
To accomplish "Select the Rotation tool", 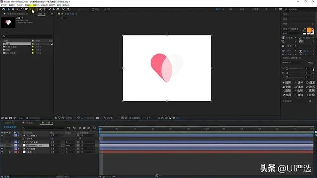I will pyautogui.click(x=22, y=9).
